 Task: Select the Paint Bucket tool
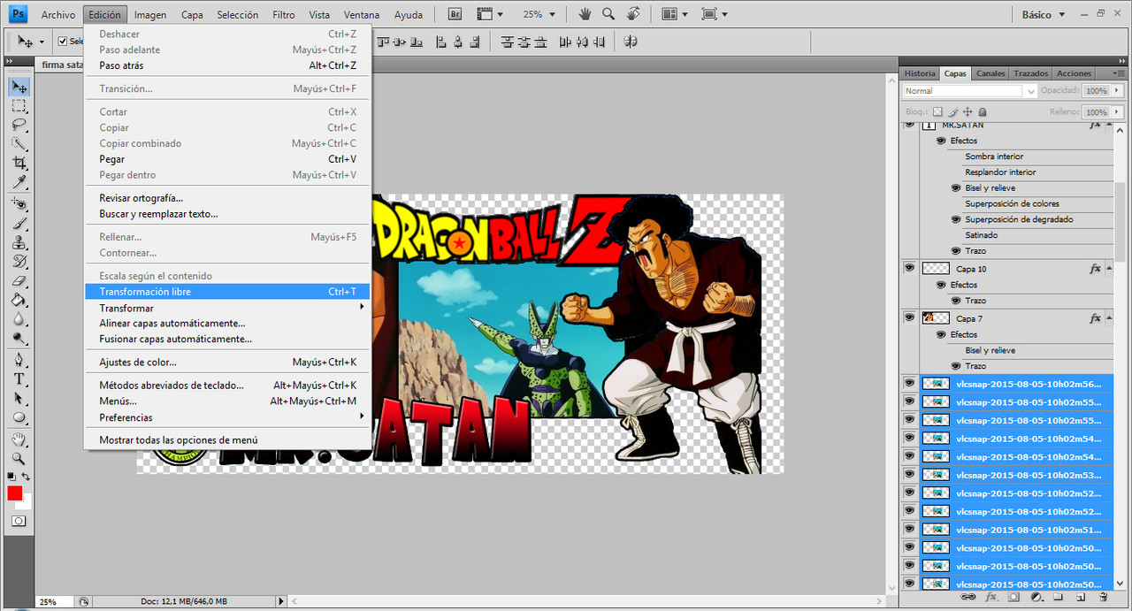tap(19, 301)
